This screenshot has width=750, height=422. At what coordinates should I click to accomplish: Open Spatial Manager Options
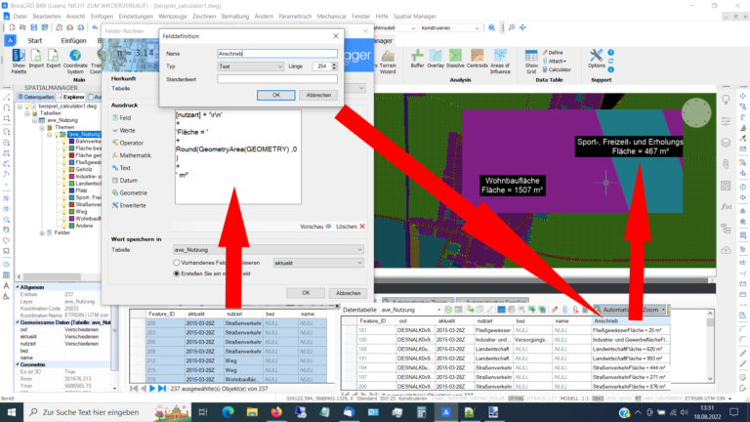(x=597, y=61)
